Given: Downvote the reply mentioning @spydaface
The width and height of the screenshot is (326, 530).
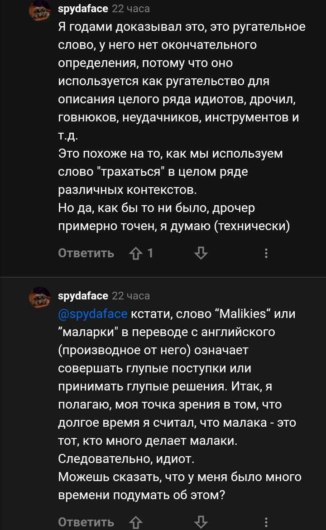Looking at the screenshot, I should 201,522.
